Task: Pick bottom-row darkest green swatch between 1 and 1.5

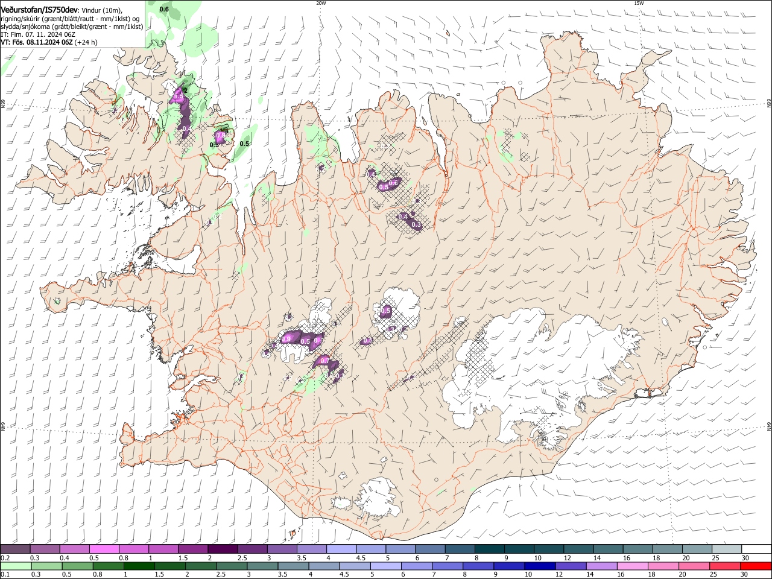Action: 139,566
